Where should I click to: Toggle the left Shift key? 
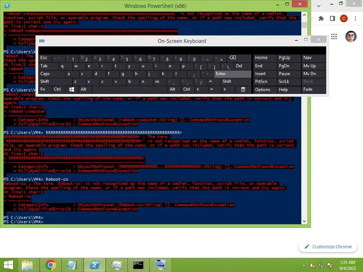click(55, 81)
